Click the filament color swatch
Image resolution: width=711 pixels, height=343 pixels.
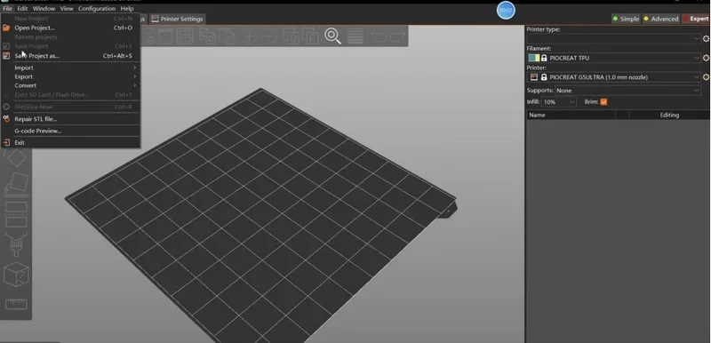[x=533, y=58]
